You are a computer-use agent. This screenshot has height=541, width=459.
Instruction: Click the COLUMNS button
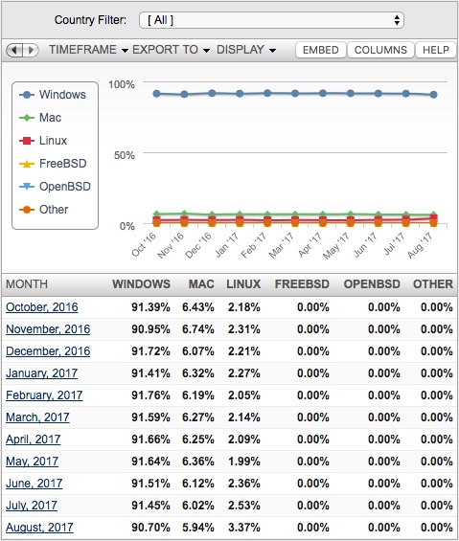[380, 50]
